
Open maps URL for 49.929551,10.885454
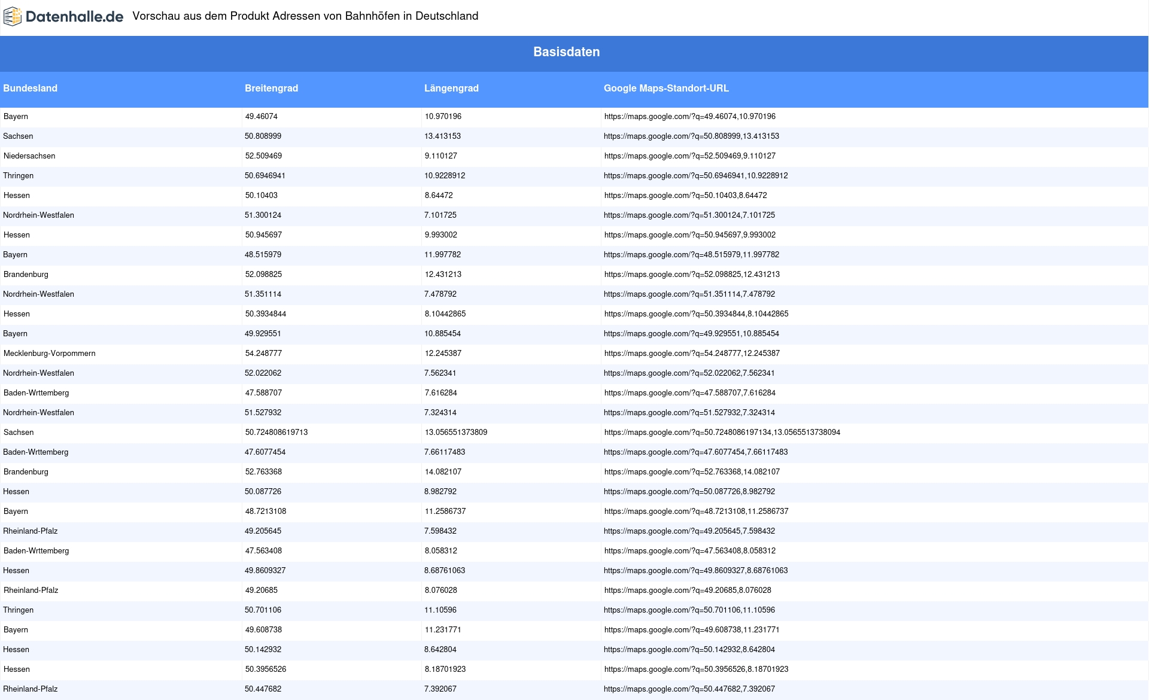click(691, 334)
